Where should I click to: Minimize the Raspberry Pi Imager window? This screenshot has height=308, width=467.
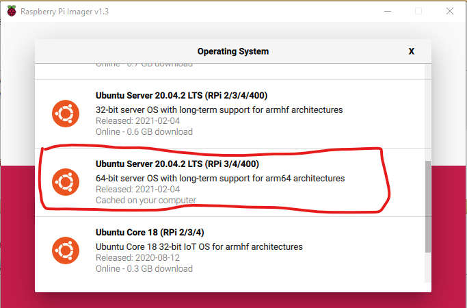point(386,11)
